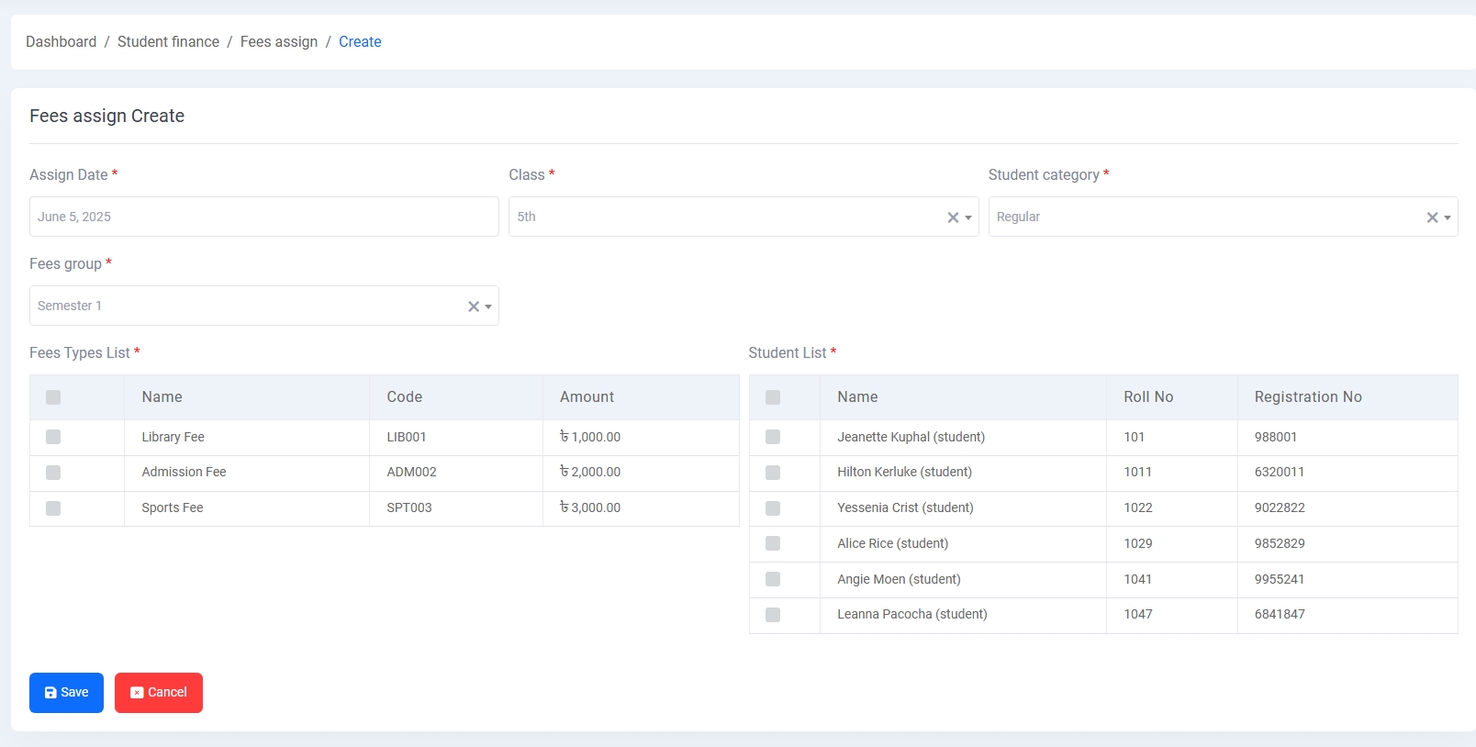Click the Cancel button
Viewport: 1476px width, 747px height.
pos(159,693)
